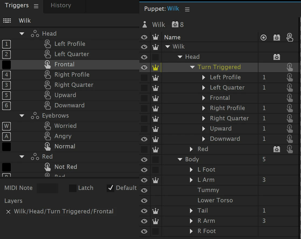Viewport: 301px width, 239px height.
Task: Collapse the Turn Triggered group
Action: coord(192,67)
